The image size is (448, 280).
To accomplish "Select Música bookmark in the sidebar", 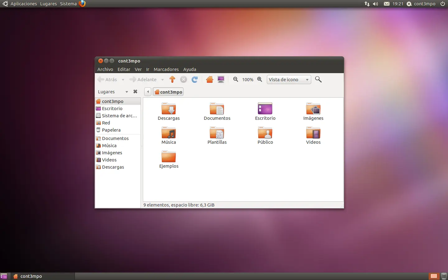I will [x=118, y=146].
